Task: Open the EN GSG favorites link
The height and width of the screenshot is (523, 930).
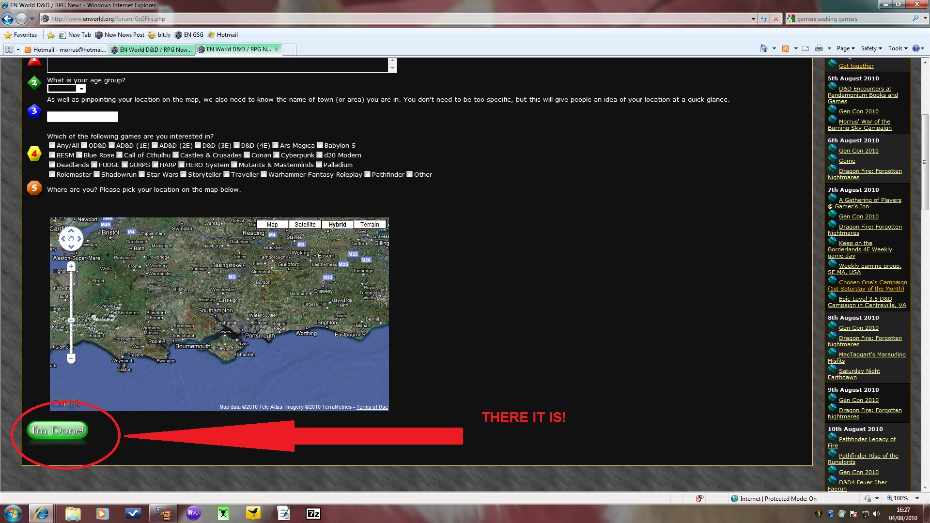Action: point(189,35)
